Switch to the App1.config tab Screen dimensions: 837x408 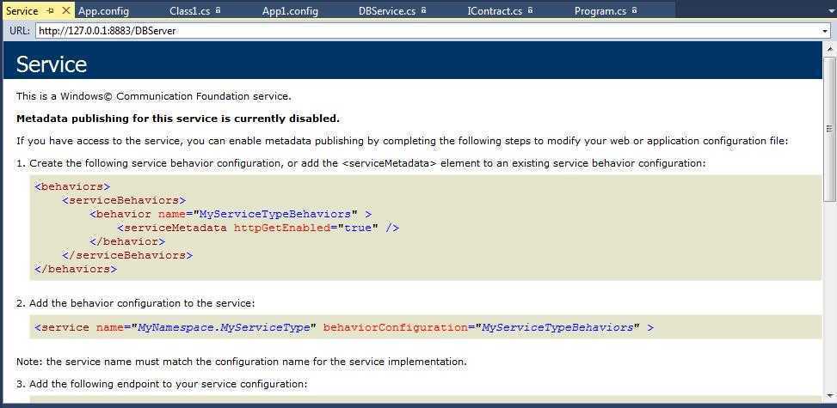click(x=290, y=10)
